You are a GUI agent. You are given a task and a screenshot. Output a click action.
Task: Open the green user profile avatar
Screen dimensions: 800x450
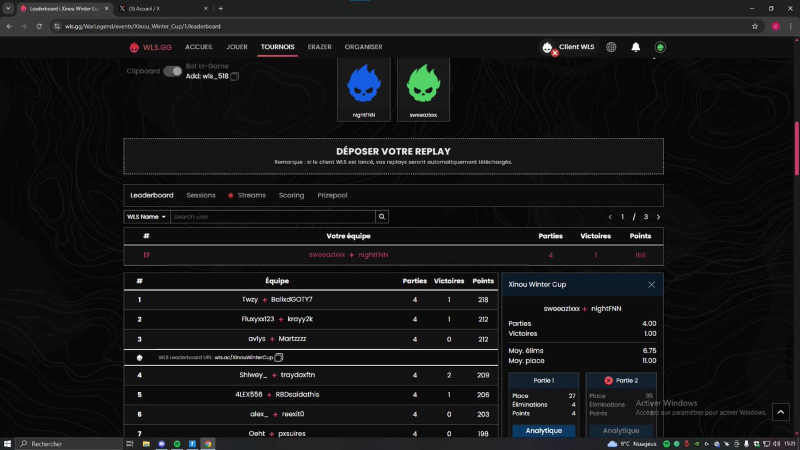(660, 47)
